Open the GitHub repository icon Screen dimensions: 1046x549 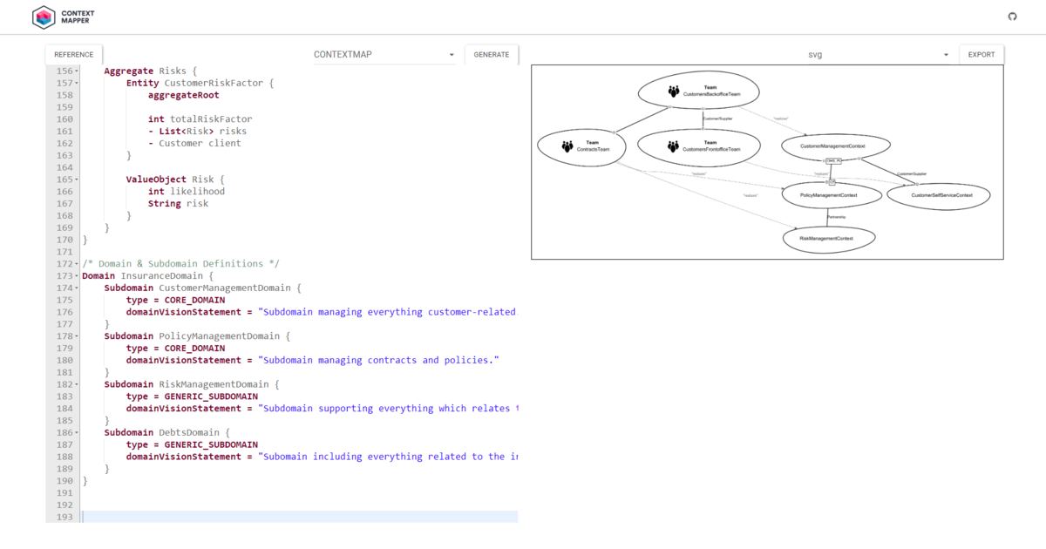point(1012,17)
